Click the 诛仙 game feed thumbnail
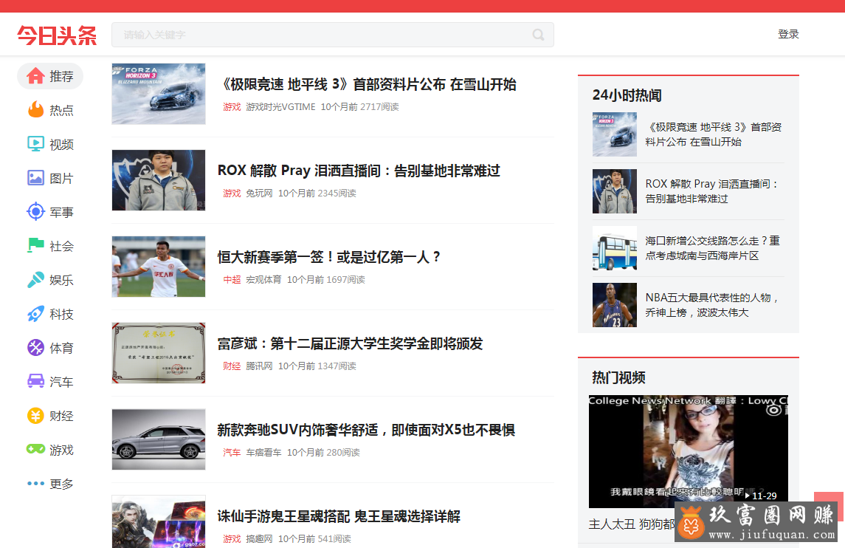 [x=159, y=521]
